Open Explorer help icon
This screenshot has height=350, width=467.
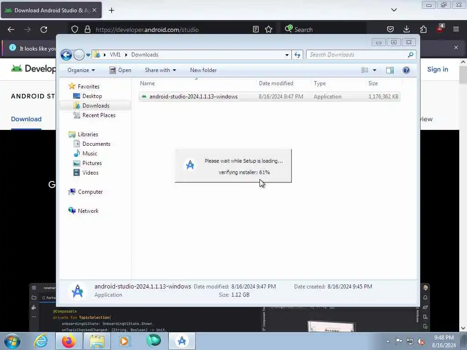pyautogui.click(x=406, y=70)
